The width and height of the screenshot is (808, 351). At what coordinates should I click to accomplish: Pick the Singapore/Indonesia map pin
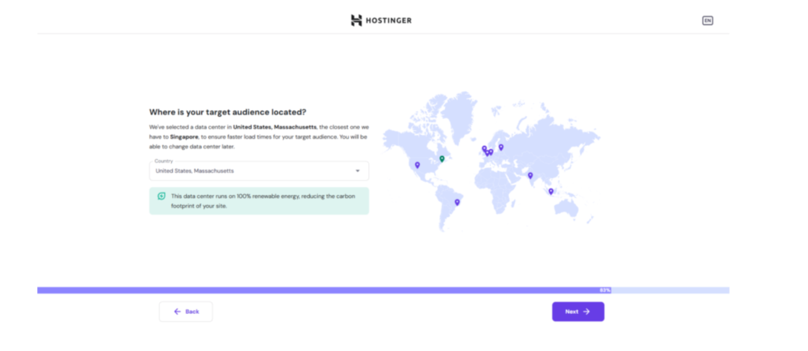click(x=551, y=191)
